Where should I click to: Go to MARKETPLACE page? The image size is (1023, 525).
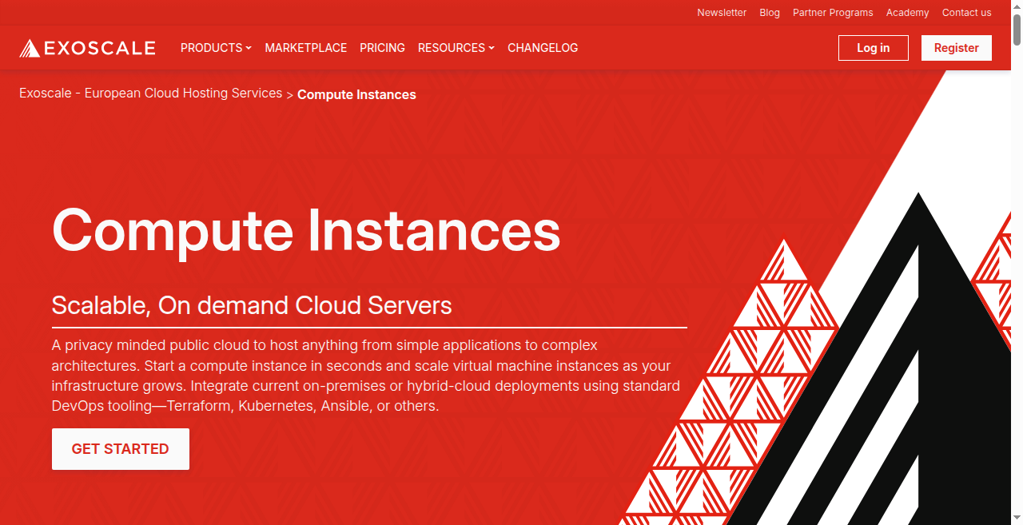tap(306, 48)
